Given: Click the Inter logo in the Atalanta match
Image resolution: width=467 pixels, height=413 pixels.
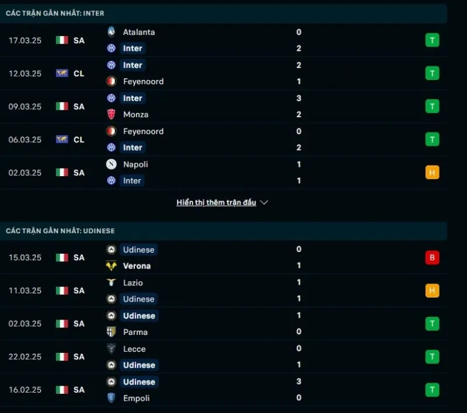Looking at the screenshot, I should [x=110, y=48].
